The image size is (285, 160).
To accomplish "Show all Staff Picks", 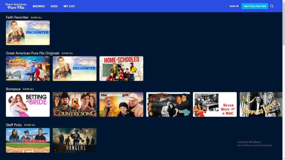I will 30,125.
